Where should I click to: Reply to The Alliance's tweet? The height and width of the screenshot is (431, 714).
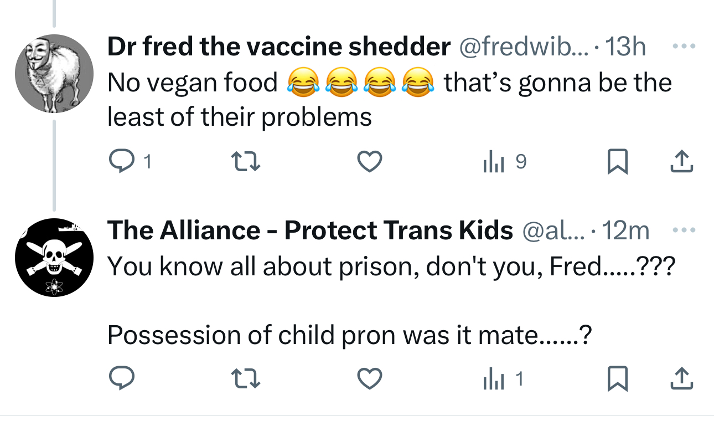(119, 378)
